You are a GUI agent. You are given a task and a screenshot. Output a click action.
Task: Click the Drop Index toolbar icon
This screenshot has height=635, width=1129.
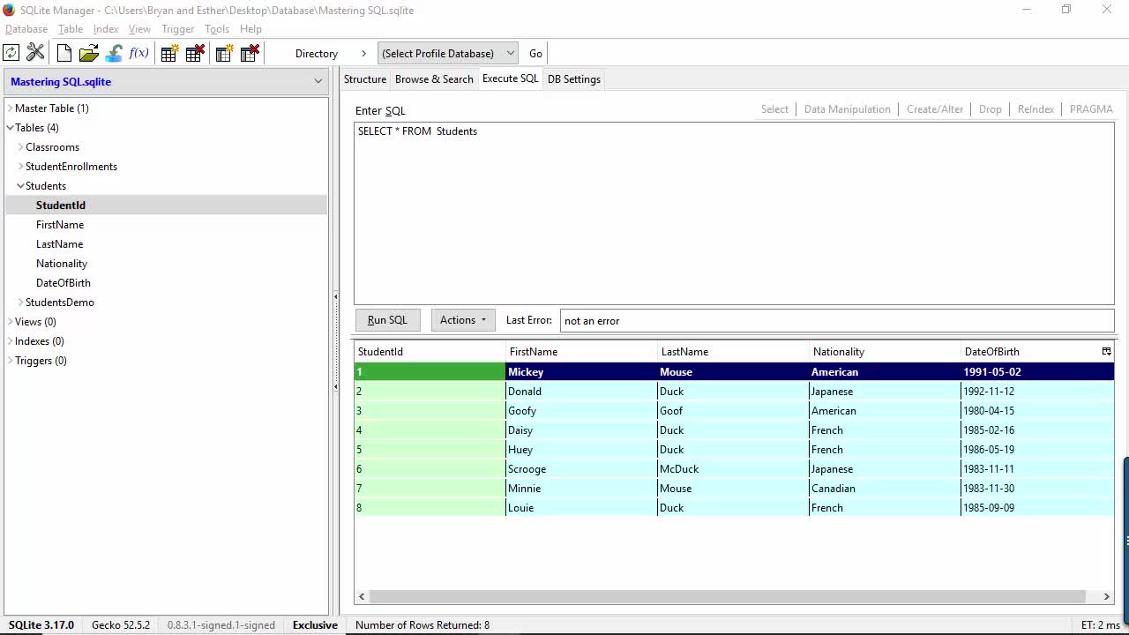[250, 53]
